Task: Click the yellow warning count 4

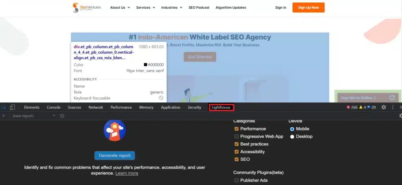Action: (x=362, y=107)
